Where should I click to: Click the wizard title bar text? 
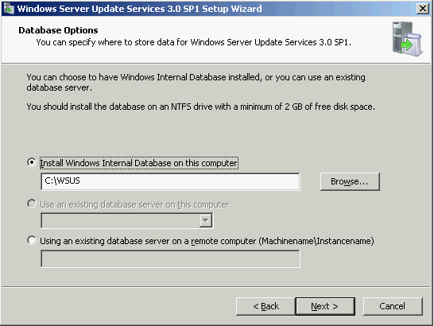pyautogui.click(x=139, y=9)
